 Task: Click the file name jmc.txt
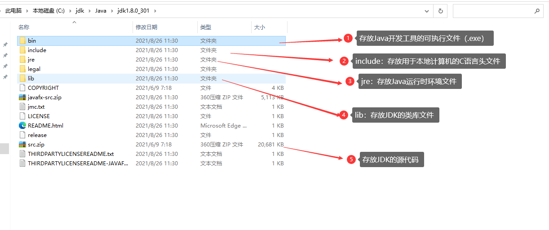click(x=36, y=106)
